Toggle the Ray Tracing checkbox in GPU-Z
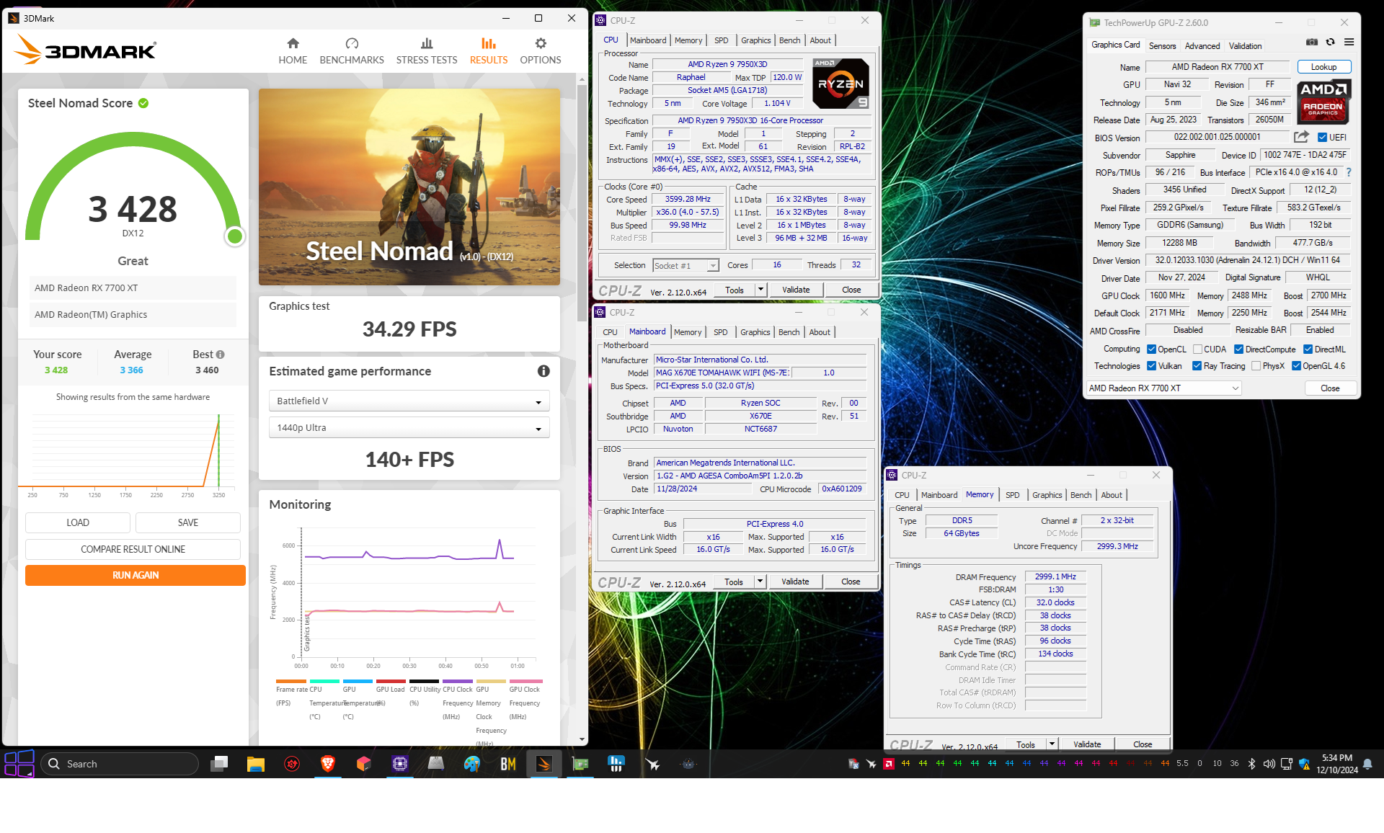1384x833 pixels. pos(1197,366)
